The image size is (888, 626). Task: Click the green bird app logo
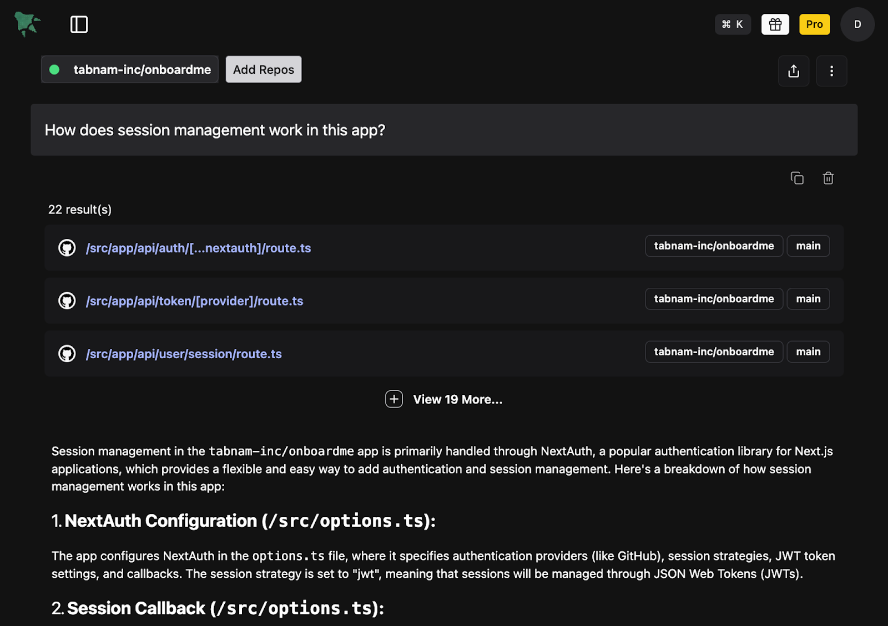[x=27, y=24]
